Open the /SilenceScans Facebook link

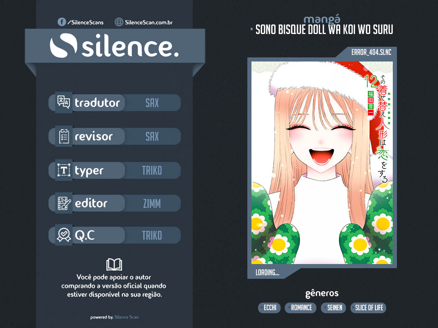click(85, 22)
